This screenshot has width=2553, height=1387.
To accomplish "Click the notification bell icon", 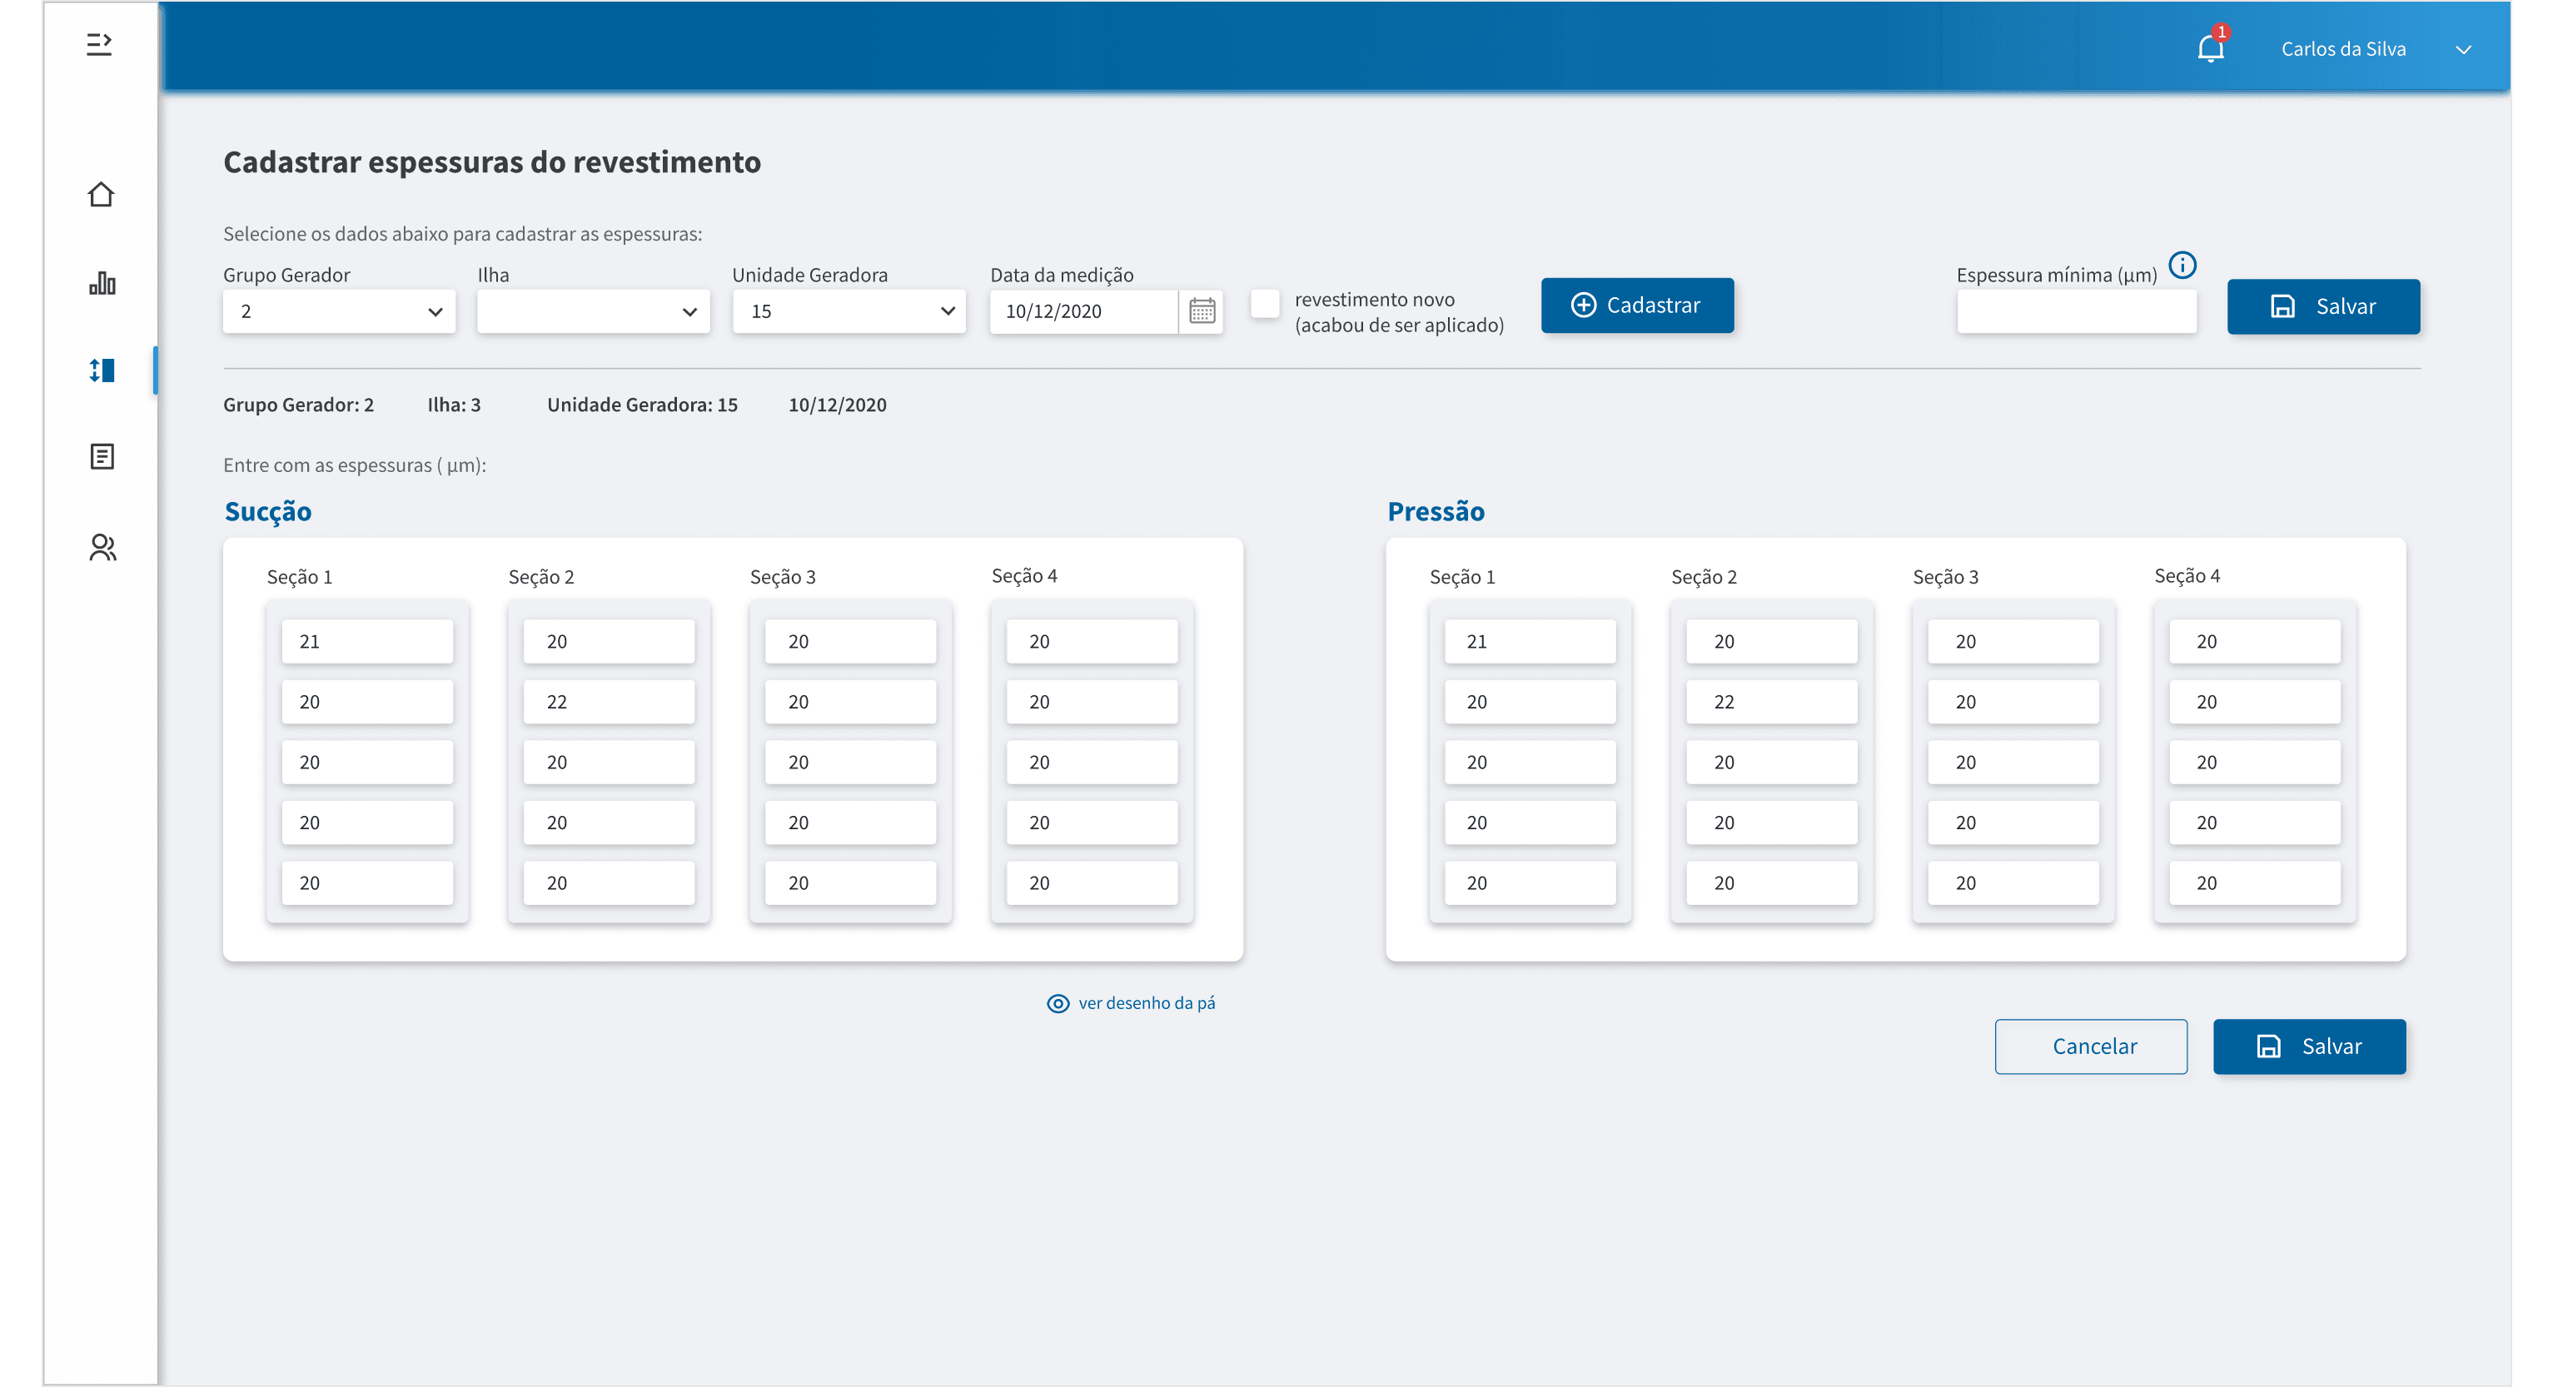I will [x=2210, y=48].
